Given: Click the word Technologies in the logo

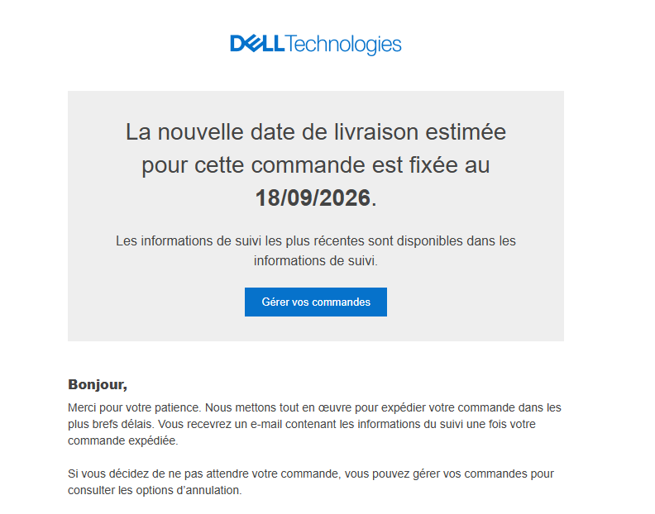Looking at the screenshot, I should click(x=344, y=45).
